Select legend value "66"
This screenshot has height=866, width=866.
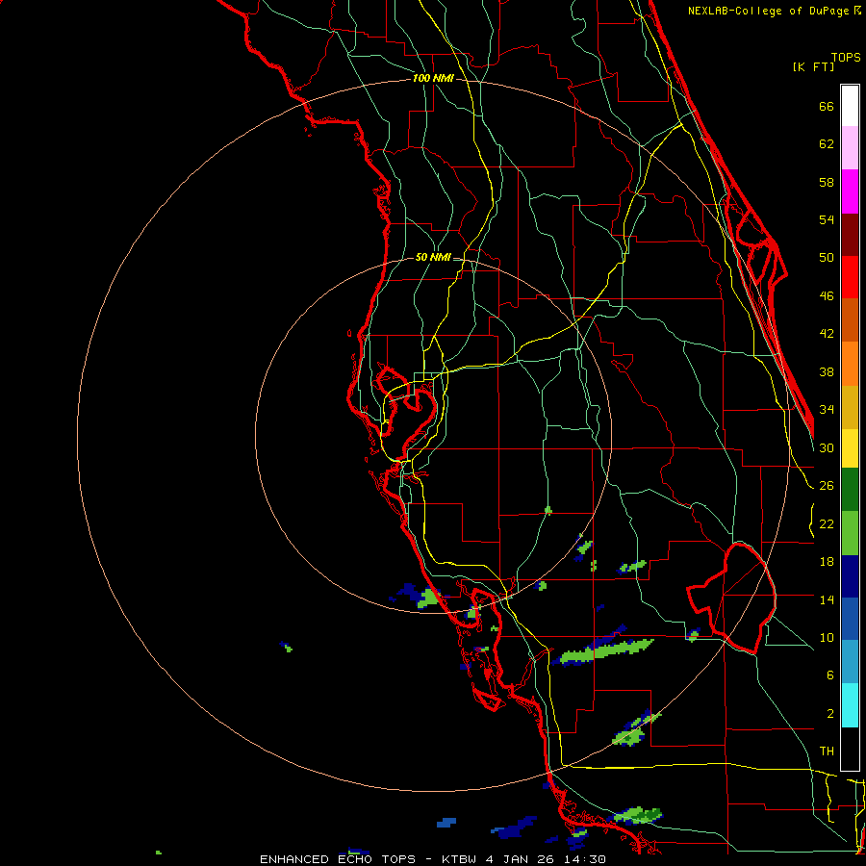tap(827, 107)
